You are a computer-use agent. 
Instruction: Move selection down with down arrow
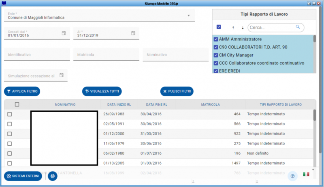click(243, 28)
